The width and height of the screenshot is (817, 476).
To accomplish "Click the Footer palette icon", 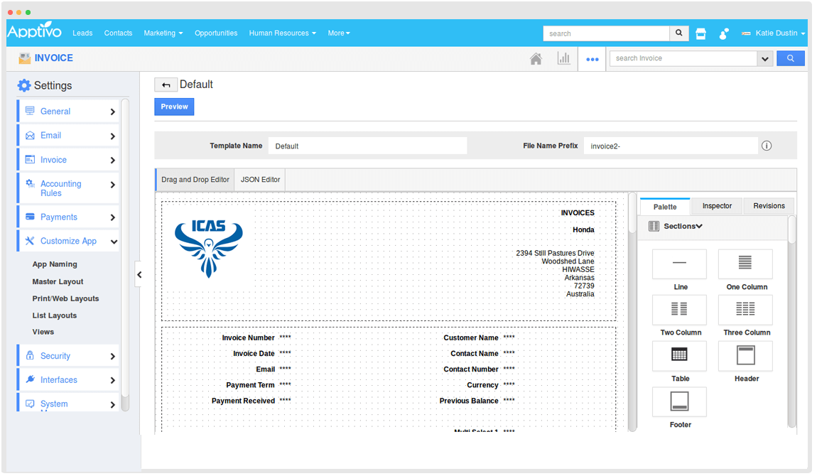I will point(679,401).
